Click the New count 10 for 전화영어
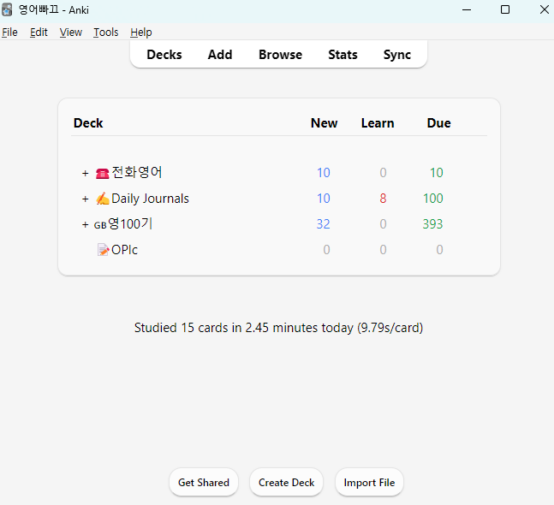 (324, 173)
